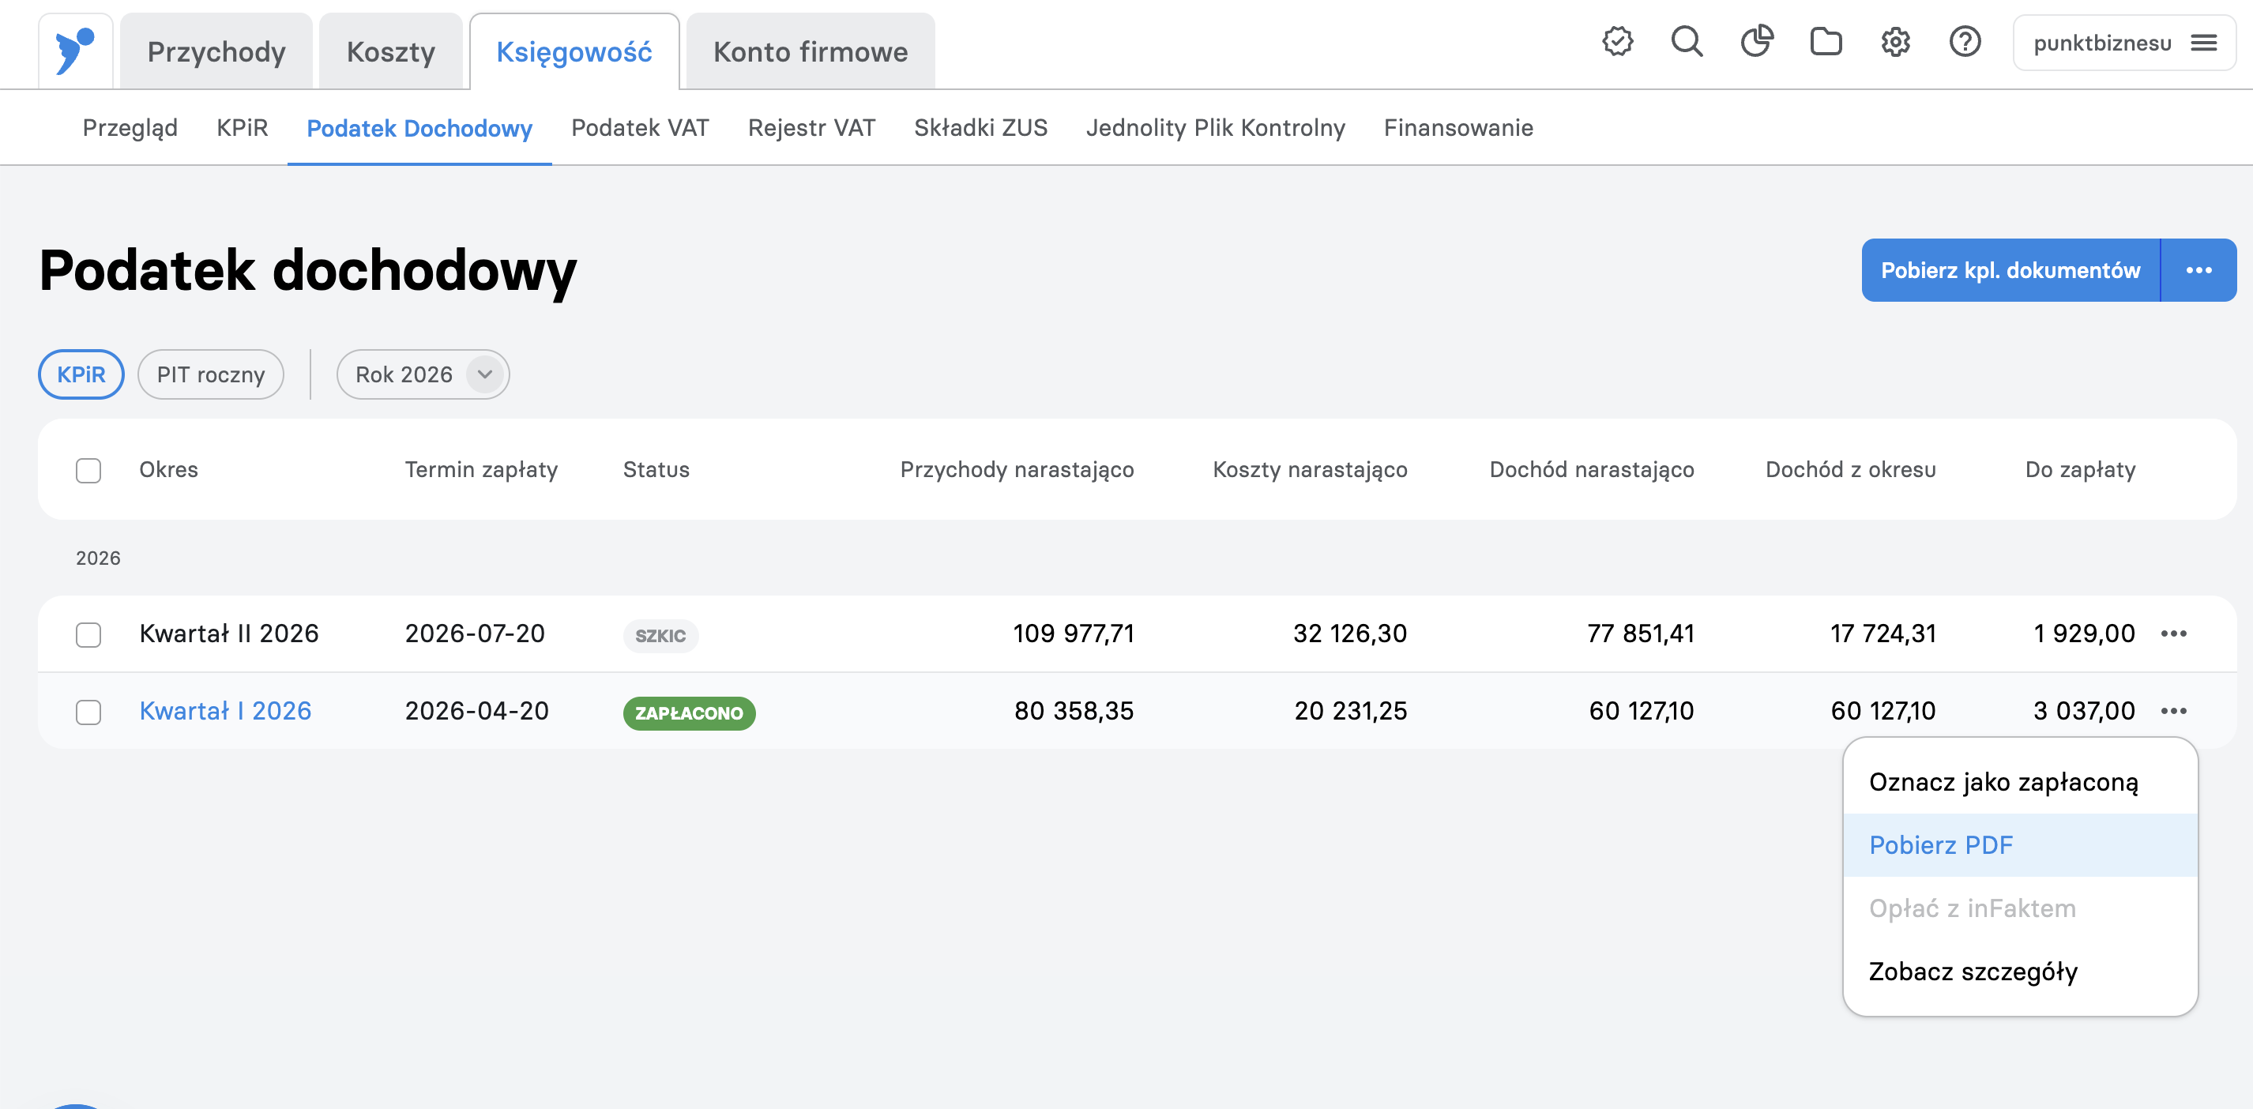
Task: Click the Koszty narastająco column header
Action: [x=1310, y=470]
